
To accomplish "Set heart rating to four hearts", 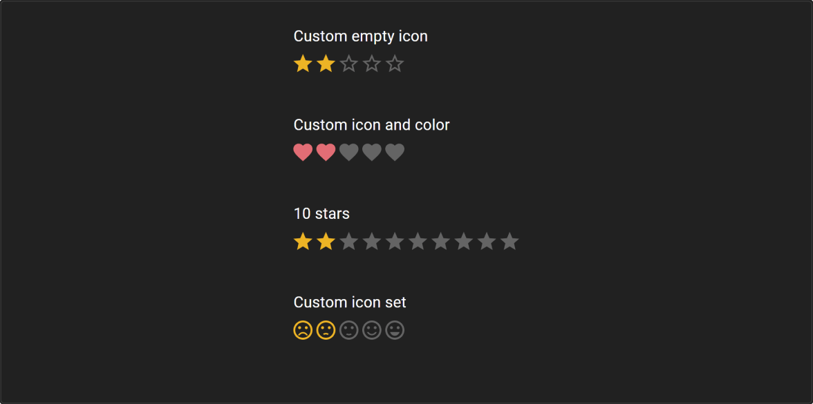I will 372,153.
